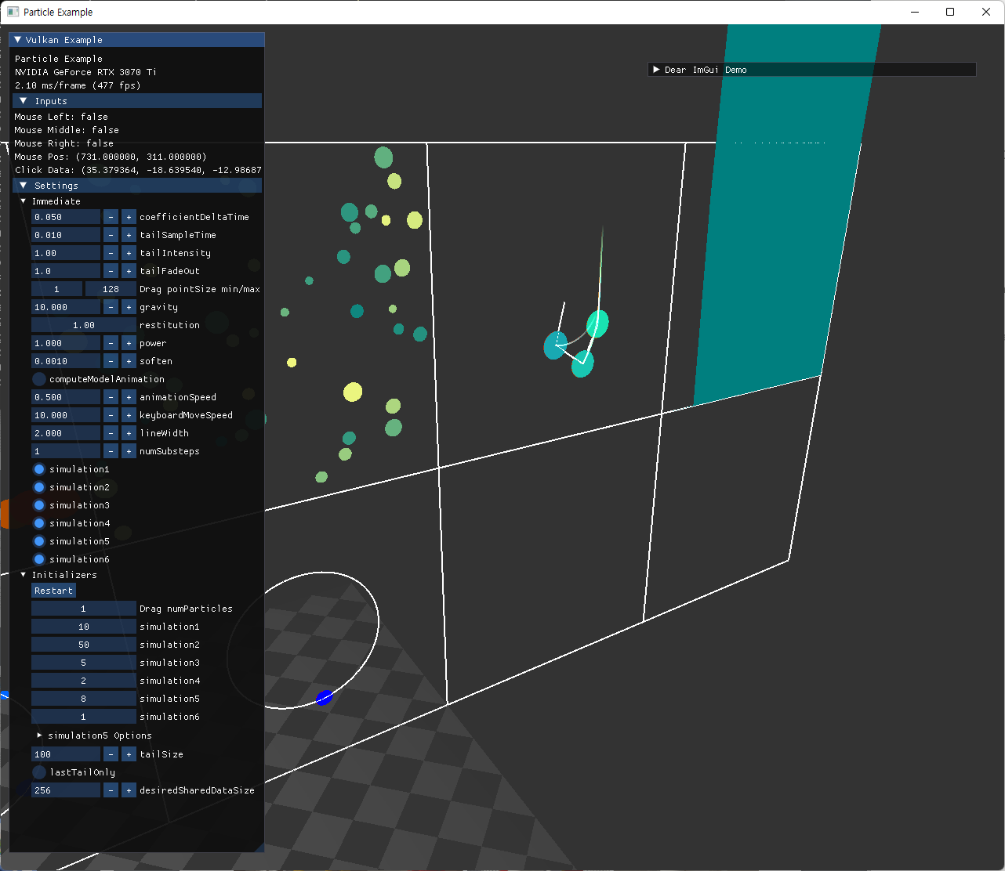
Task: Decrease keyboardMoveSpeed with minus button
Action: pyautogui.click(x=111, y=415)
